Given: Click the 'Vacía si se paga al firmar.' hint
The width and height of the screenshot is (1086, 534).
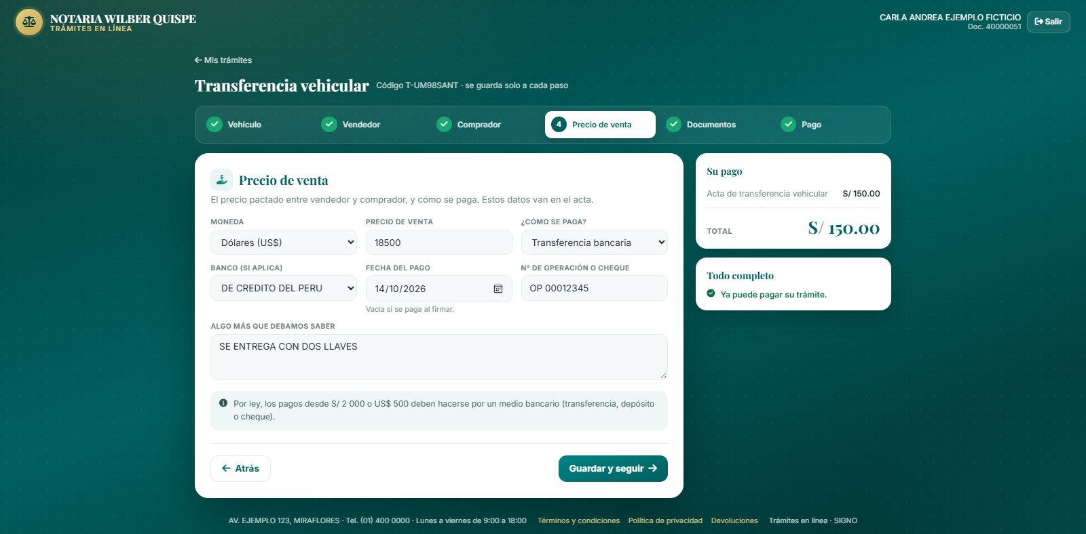Looking at the screenshot, I should (x=410, y=309).
